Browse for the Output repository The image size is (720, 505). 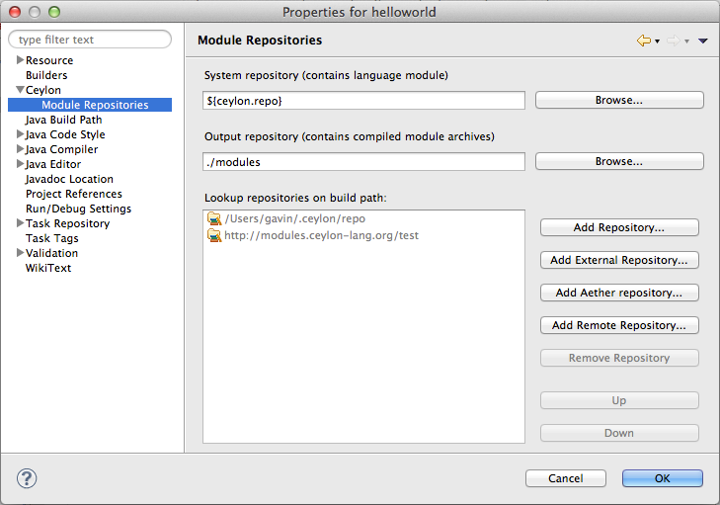click(619, 161)
